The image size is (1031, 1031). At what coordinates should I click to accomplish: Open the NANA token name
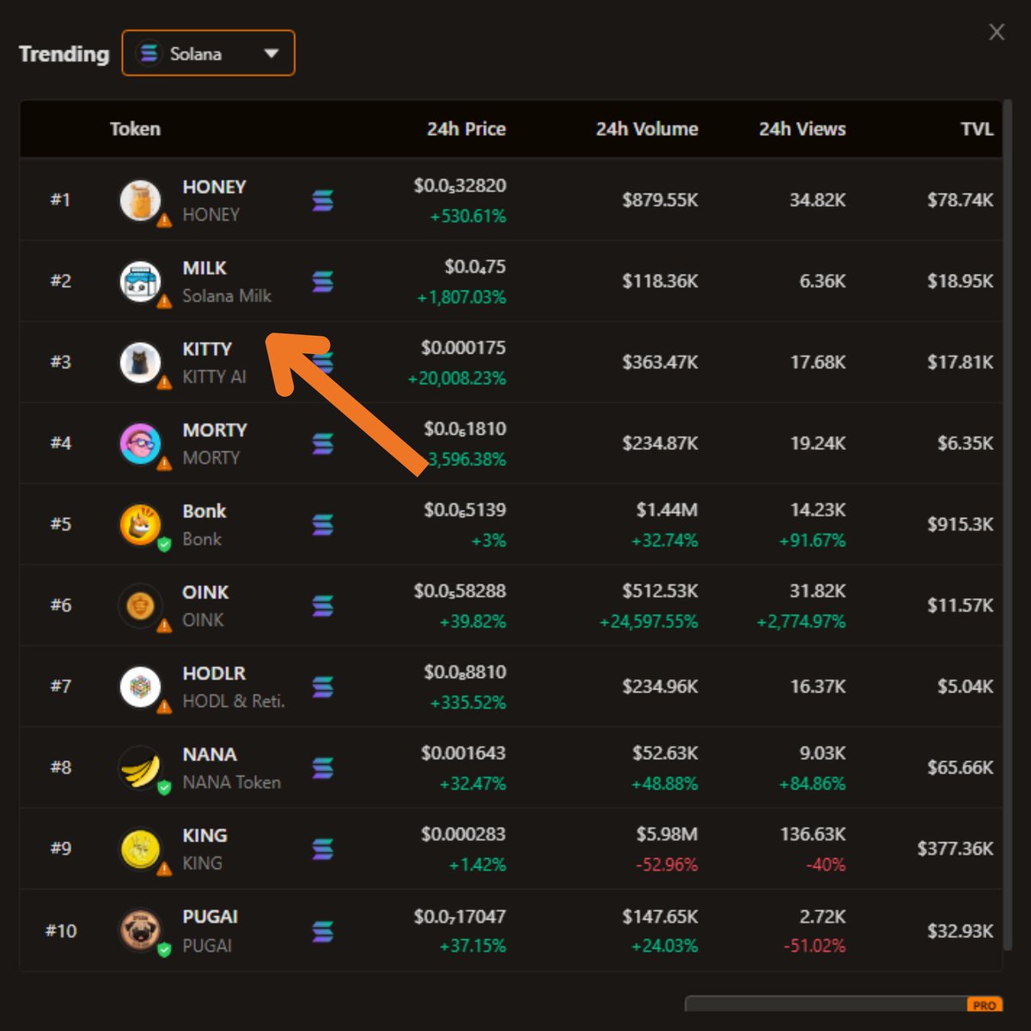[210, 754]
